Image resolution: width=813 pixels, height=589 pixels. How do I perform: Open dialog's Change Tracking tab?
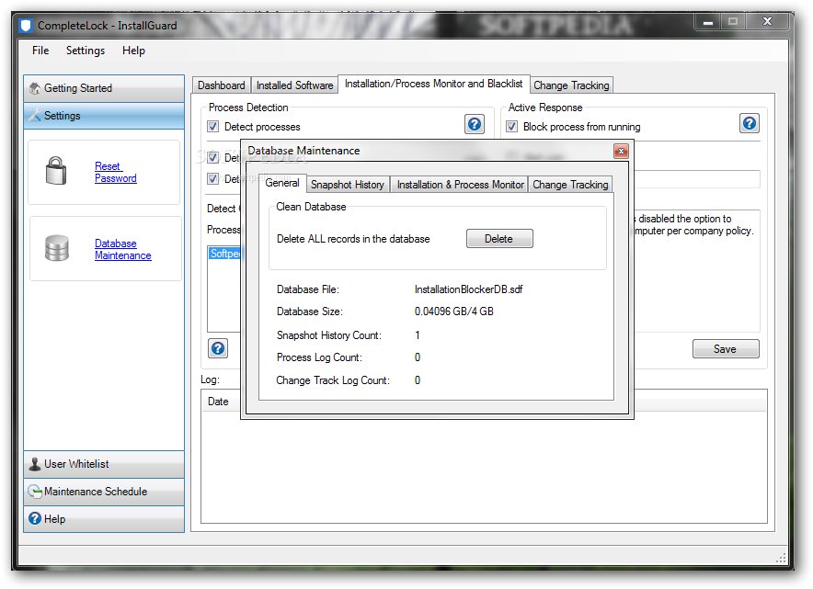coord(570,185)
